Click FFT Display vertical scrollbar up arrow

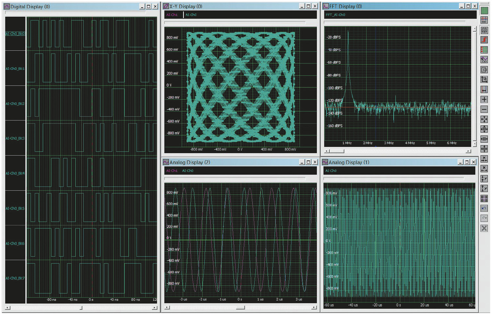click(x=475, y=29)
